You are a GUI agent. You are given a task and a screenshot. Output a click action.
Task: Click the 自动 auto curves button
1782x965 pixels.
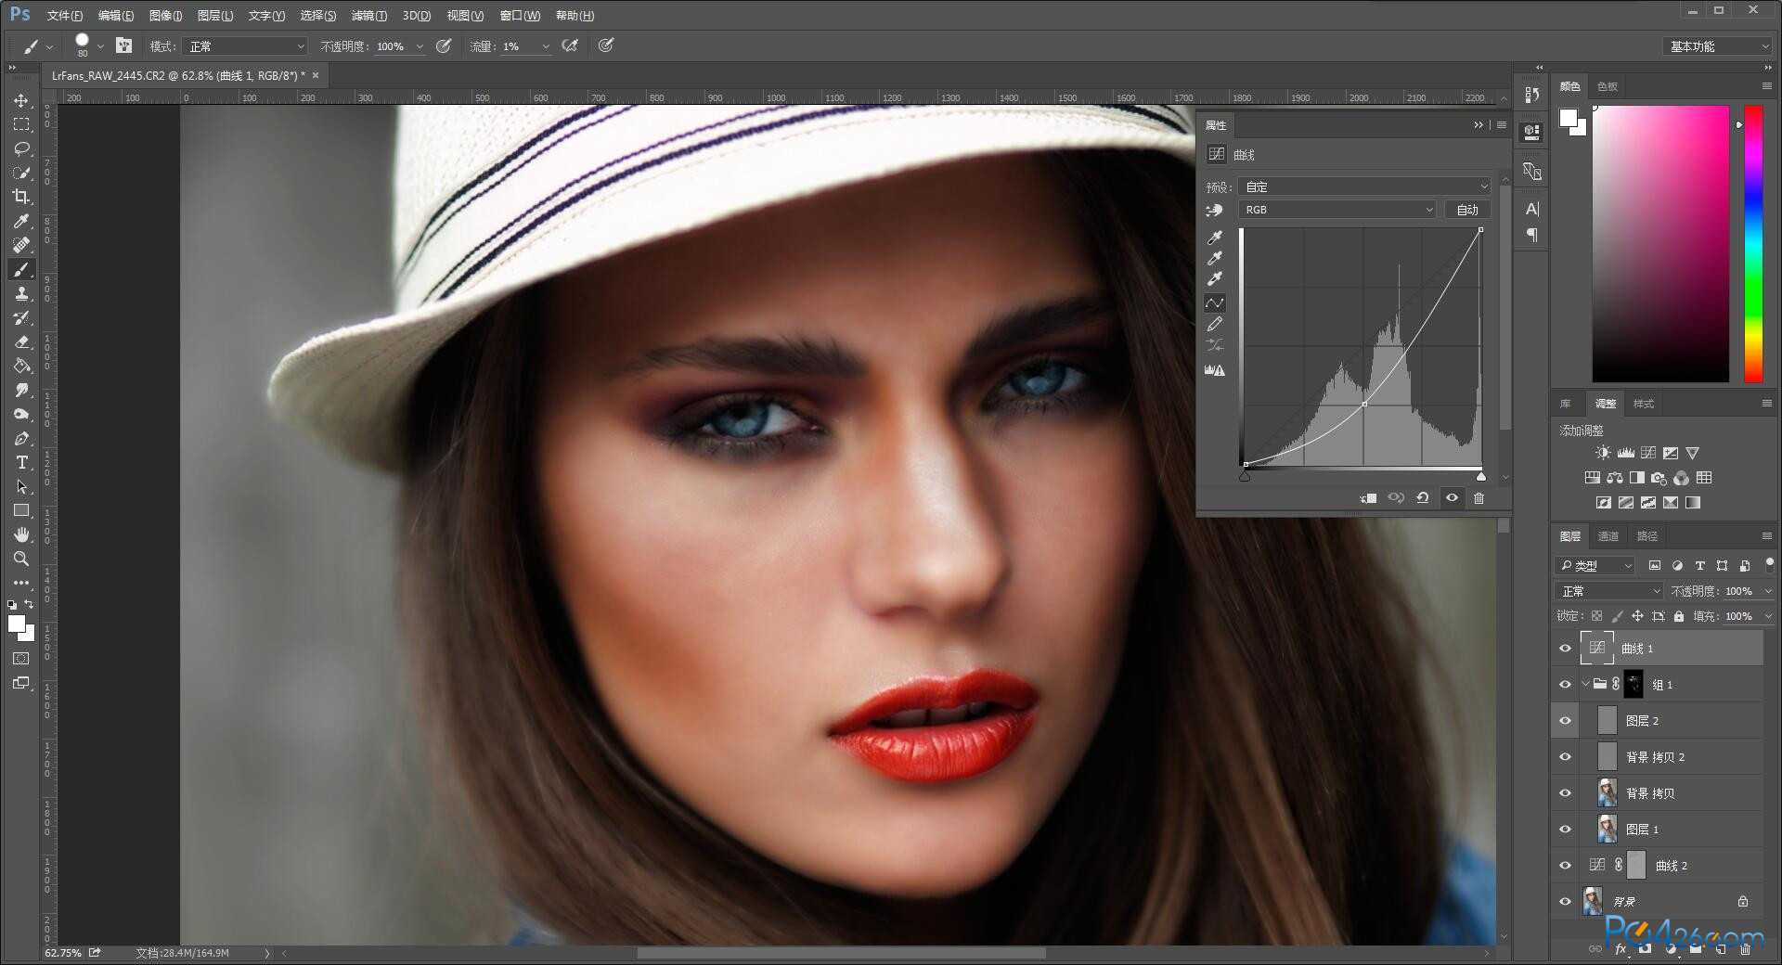coord(1467,210)
